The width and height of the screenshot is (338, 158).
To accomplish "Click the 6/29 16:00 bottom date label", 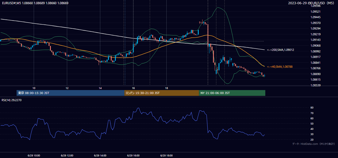I will (133, 156).
